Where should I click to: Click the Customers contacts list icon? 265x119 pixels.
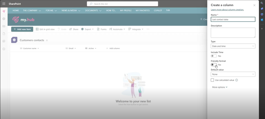(x=14, y=40)
